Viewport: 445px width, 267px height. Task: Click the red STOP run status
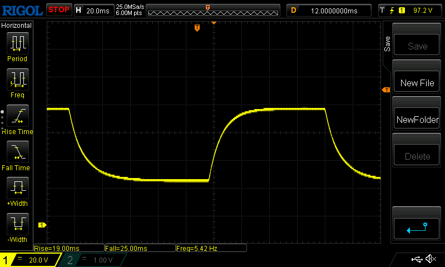tap(58, 9)
